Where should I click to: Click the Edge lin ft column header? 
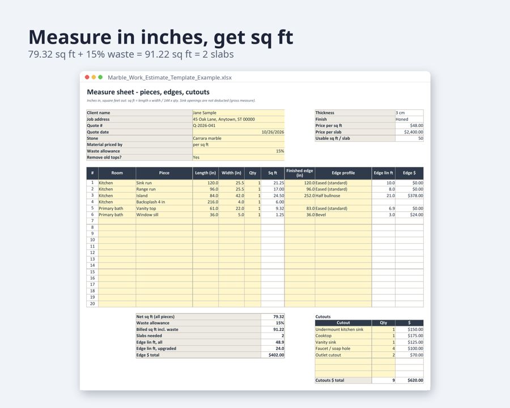coord(383,173)
